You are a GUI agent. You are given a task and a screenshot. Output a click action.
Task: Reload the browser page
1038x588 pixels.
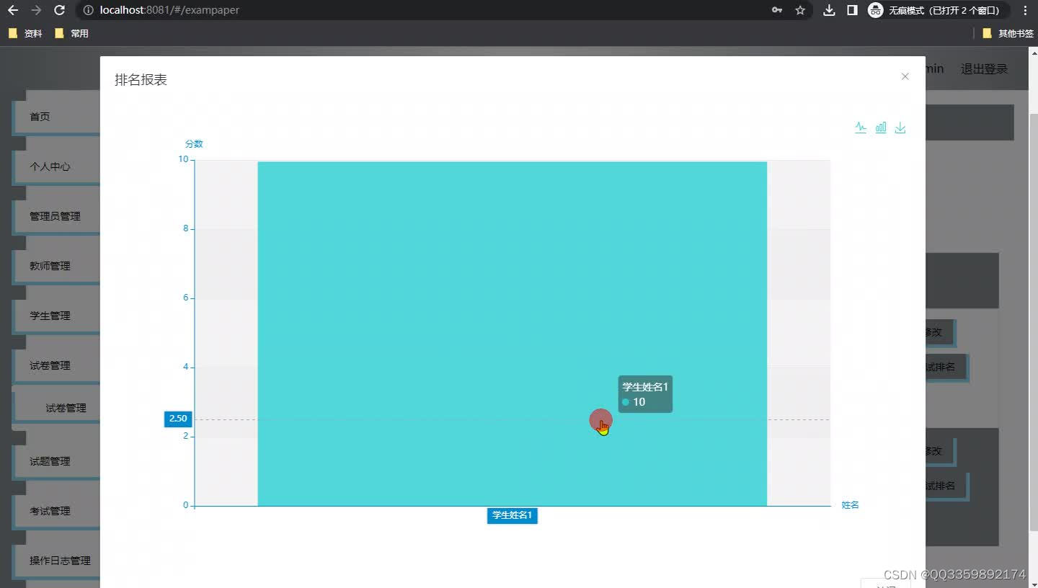(x=60, y=10)
